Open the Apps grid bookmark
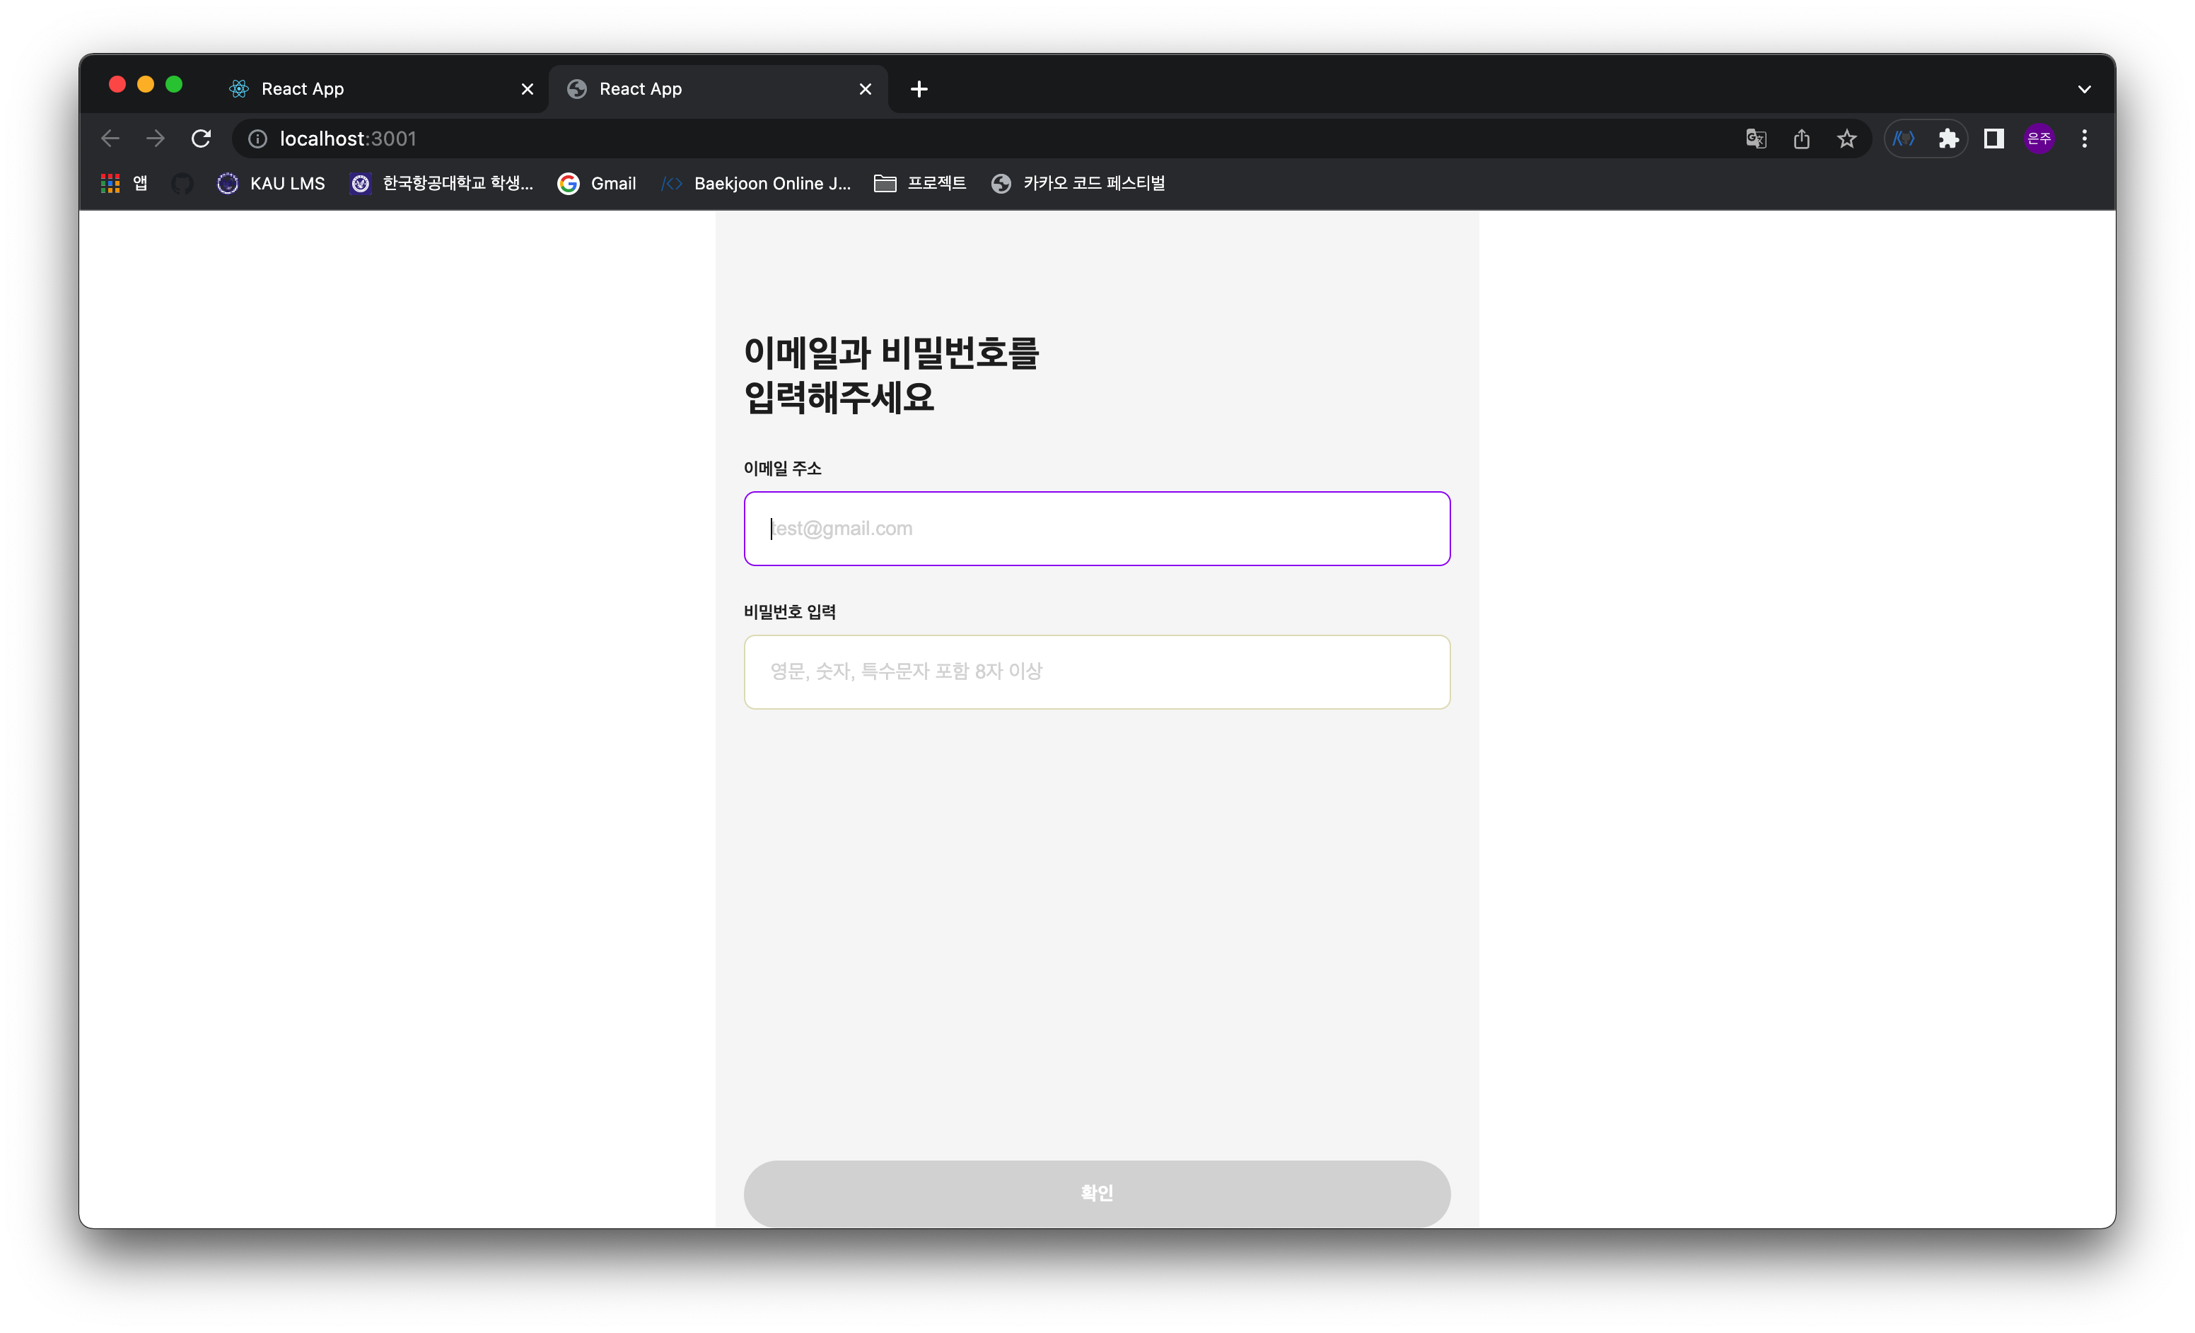Viewport: 2195px width, 1333px height. pos(124,184)
